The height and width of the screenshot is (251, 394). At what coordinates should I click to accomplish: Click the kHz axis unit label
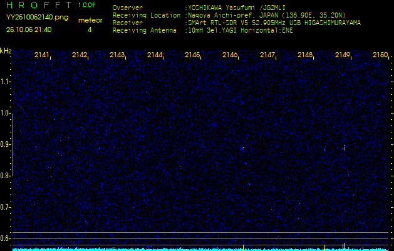tap(6, 51)
